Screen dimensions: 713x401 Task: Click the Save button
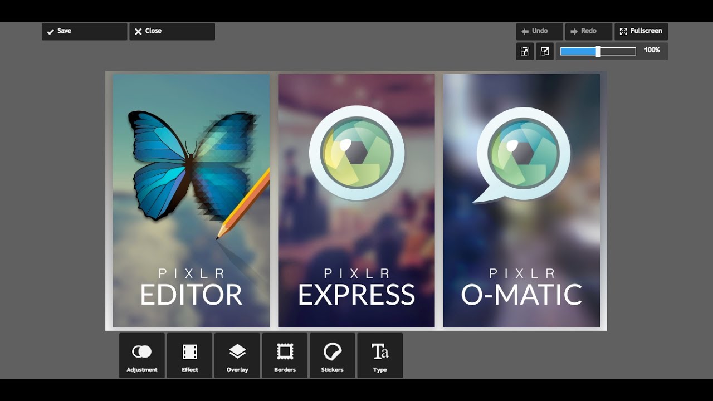point(84,31)
